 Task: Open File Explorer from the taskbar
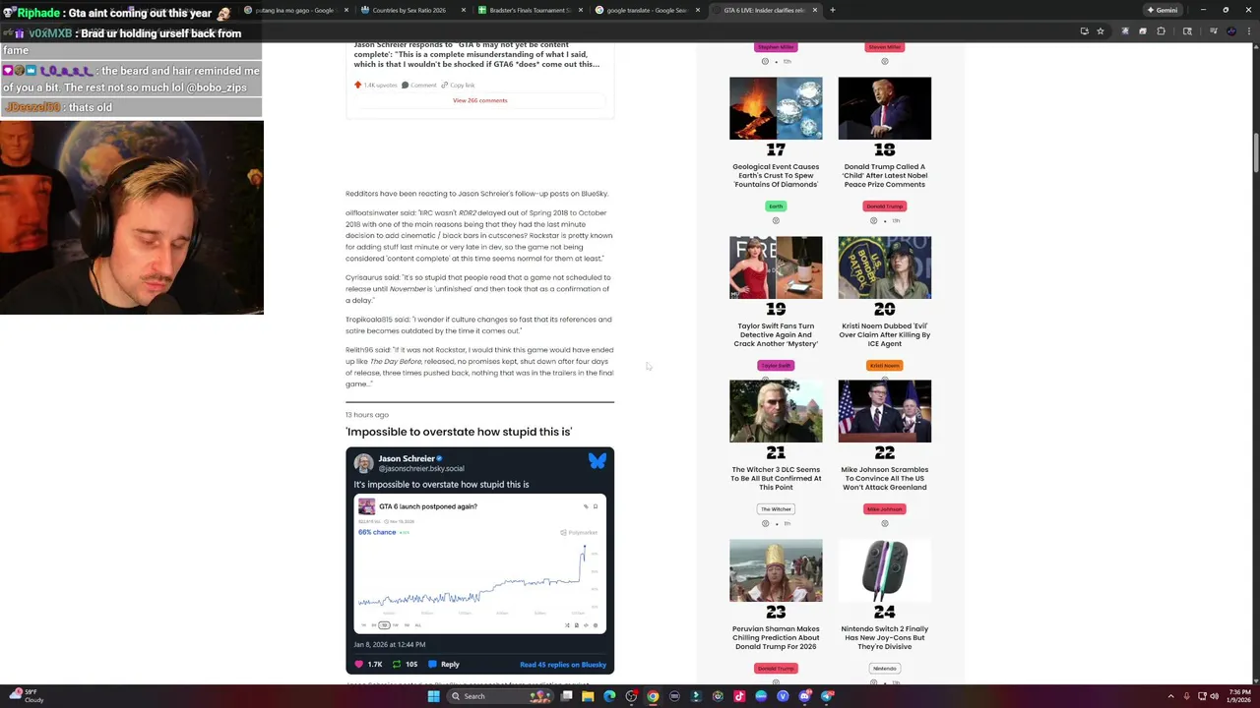[588, 696]
